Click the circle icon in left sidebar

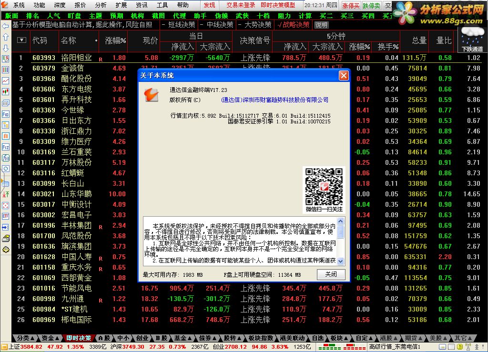(5, 169)
